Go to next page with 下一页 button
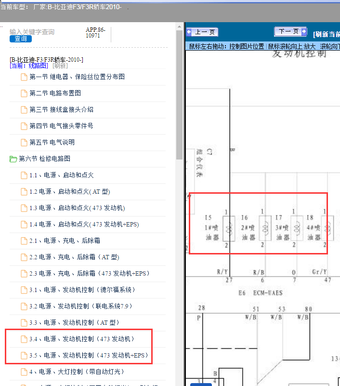Image resolution: width=340 pixels, height=386 pixels. tap(290, 31)
